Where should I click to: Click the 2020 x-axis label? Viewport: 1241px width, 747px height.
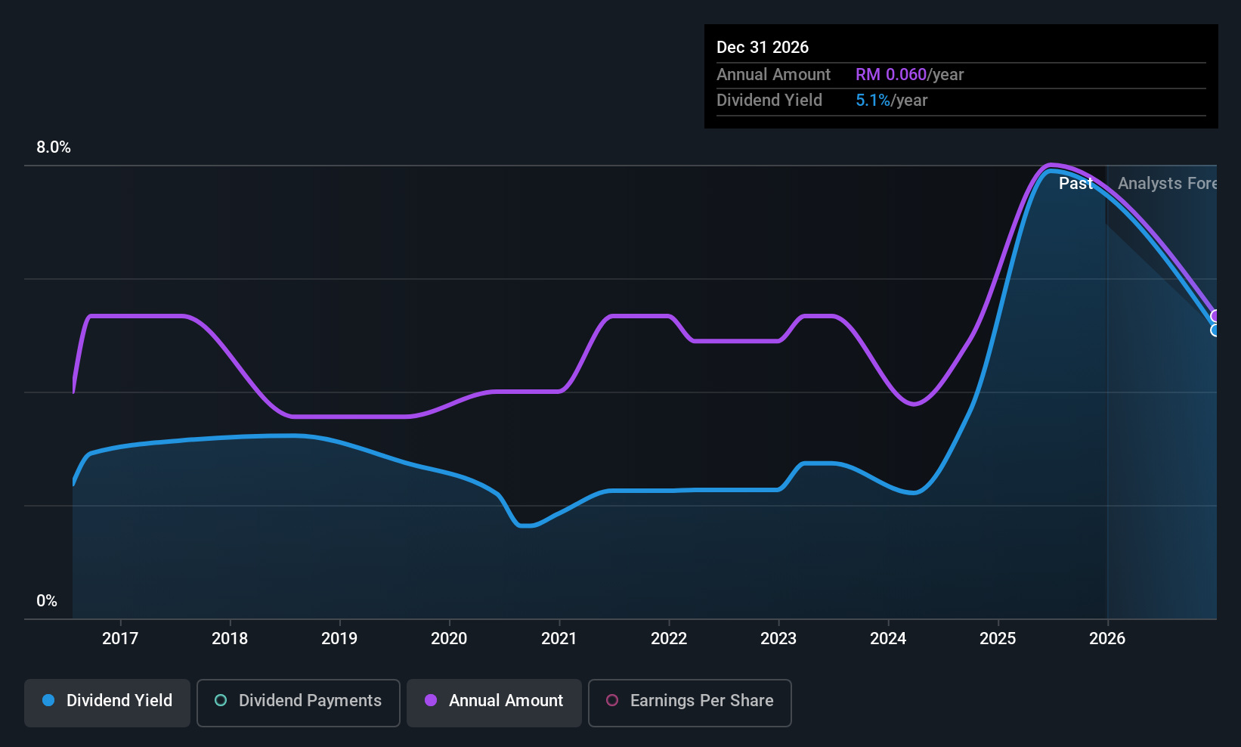[x=449, y=638]
